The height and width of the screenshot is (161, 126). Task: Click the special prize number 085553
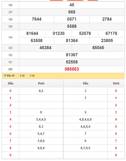(72, 69)
